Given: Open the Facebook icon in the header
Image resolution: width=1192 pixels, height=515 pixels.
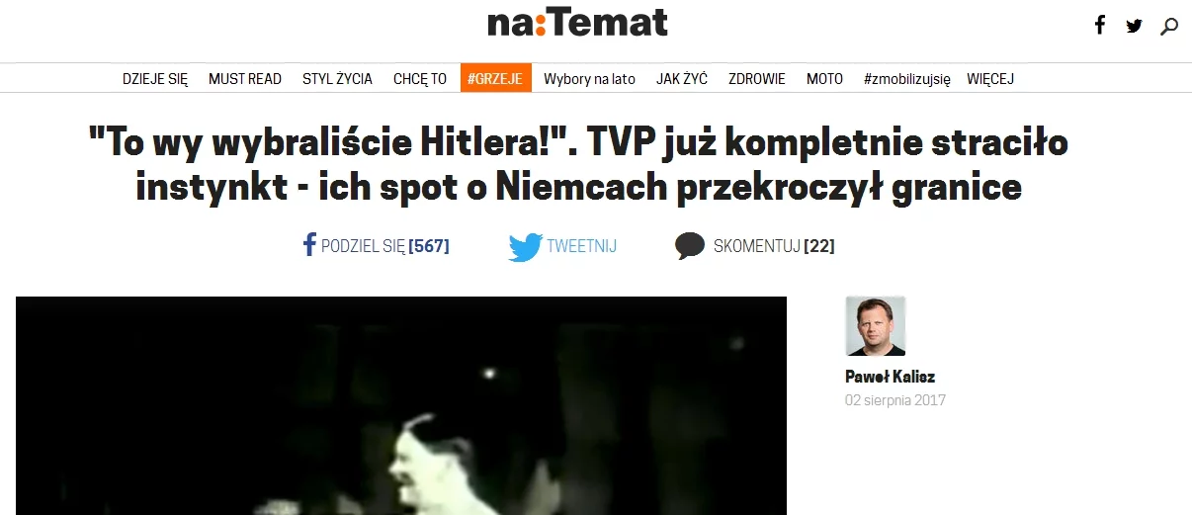Looking at the screenshot, I should click(1100, 26).
